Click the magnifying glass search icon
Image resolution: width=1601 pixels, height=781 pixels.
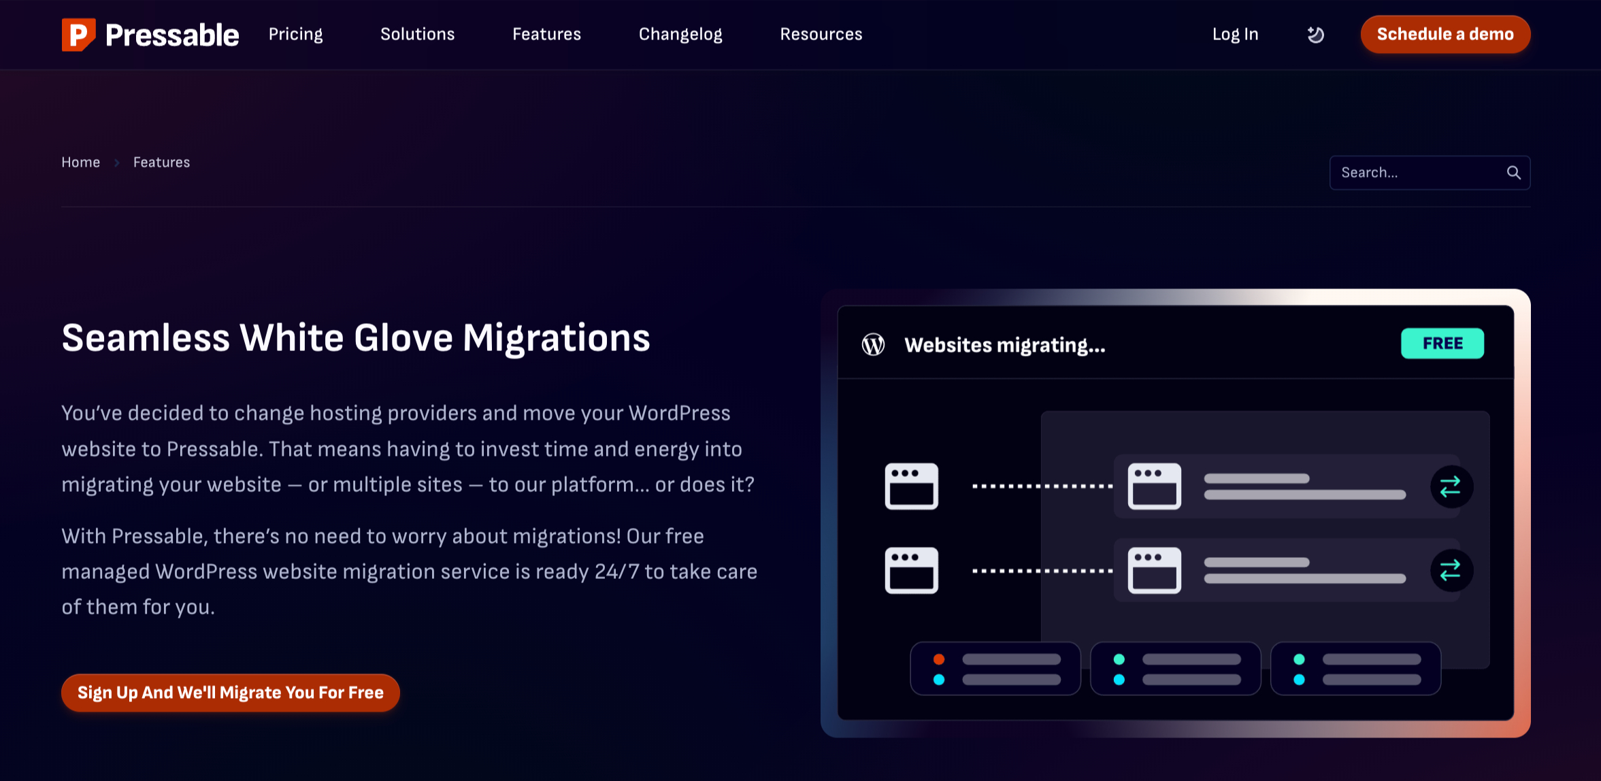coord(1513,172)
